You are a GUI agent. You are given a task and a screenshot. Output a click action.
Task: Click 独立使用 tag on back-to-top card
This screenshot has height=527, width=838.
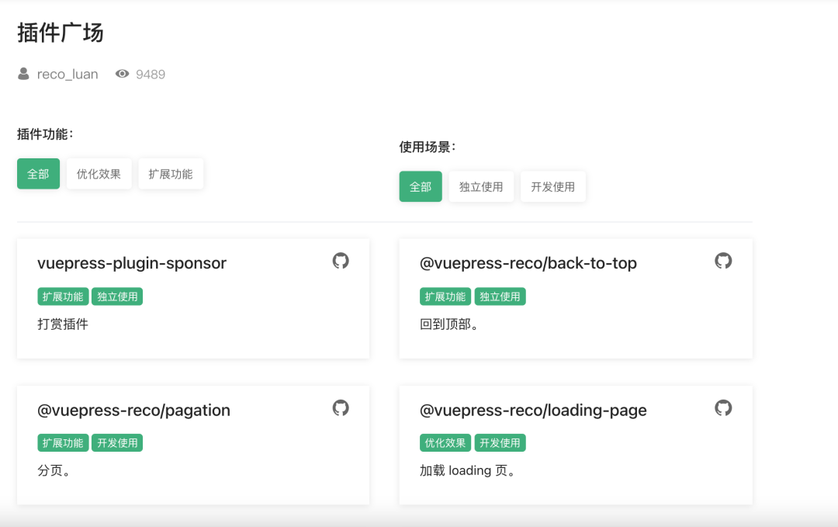pyautogui.click(x=500, y=296)
